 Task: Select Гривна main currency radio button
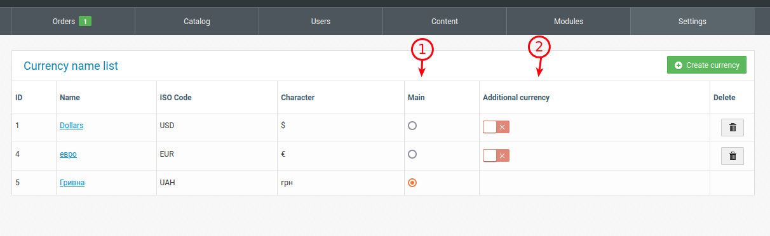coord(412,183)
